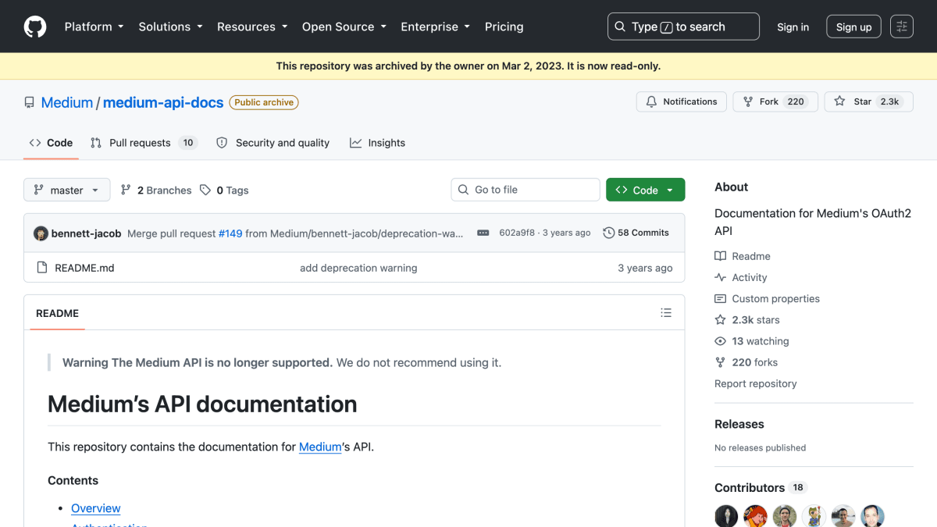View the 0 Tags list
This screenshot has height=527, width=937.
[224, 190]
